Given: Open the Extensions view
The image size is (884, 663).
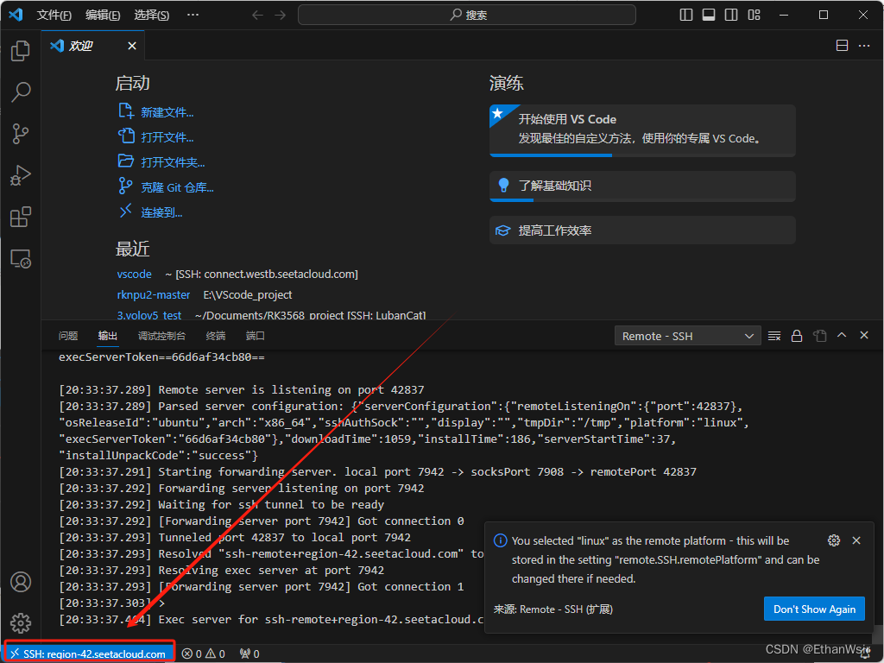Looking at the screenshot, I should [21, 217].
